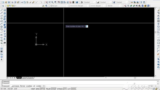
Task: Switch to the Layout1 tab
Action: tap(24, 78)
